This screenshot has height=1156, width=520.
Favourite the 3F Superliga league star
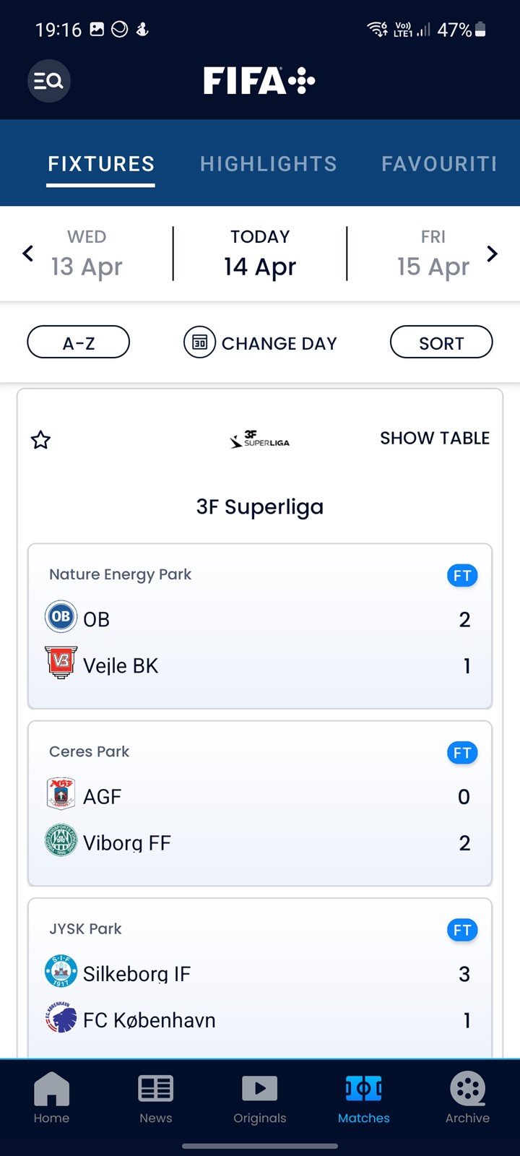tap(40, 439)
